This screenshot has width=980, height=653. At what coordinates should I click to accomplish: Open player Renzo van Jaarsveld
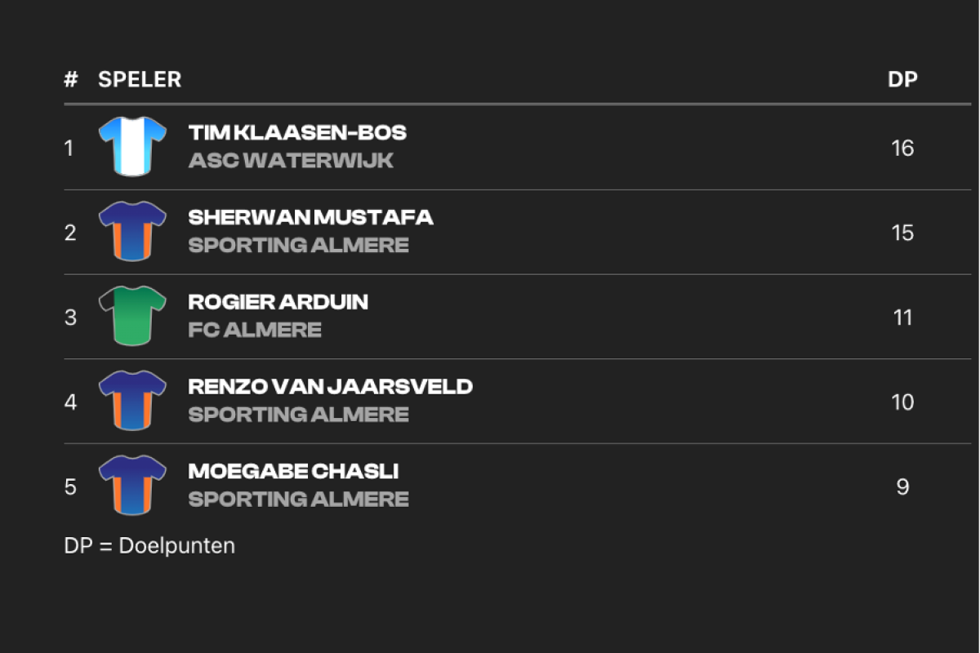pyautogui.click(x=331, y=387)
